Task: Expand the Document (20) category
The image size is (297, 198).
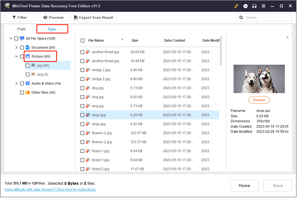Action: 16,47
